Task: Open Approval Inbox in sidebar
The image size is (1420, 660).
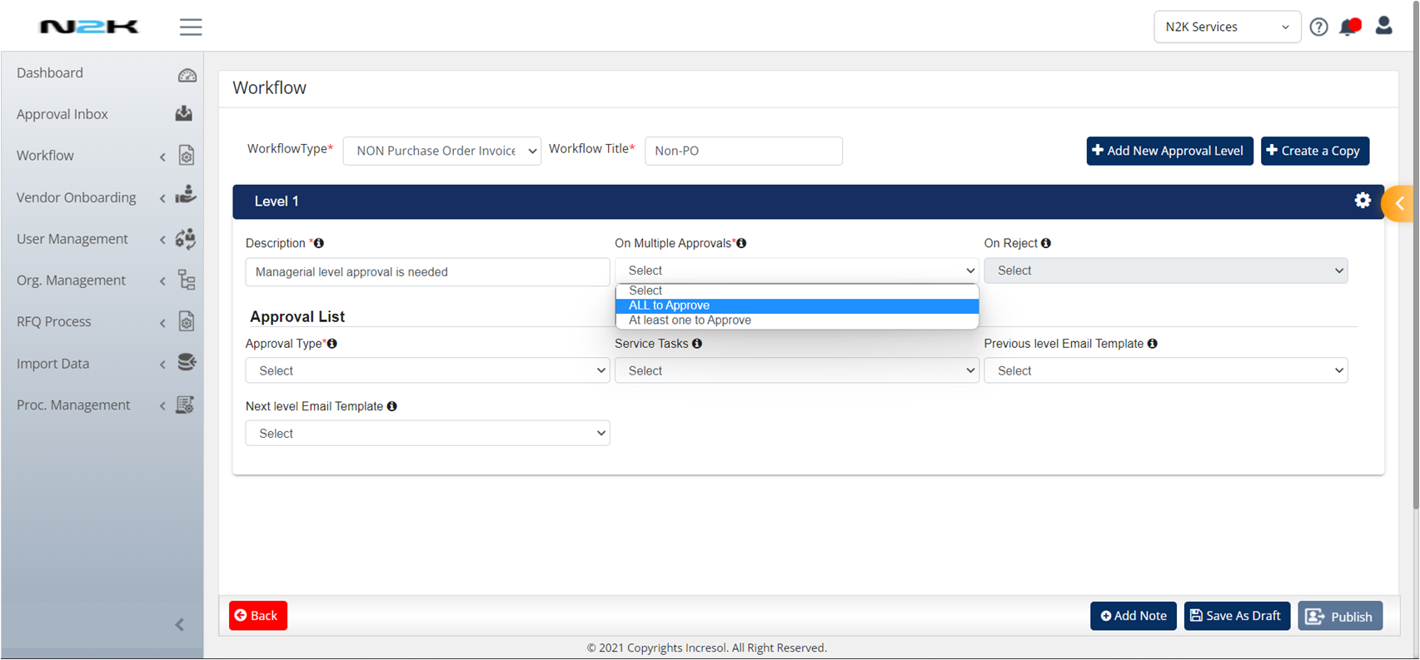Action: (x=62, y=114)
